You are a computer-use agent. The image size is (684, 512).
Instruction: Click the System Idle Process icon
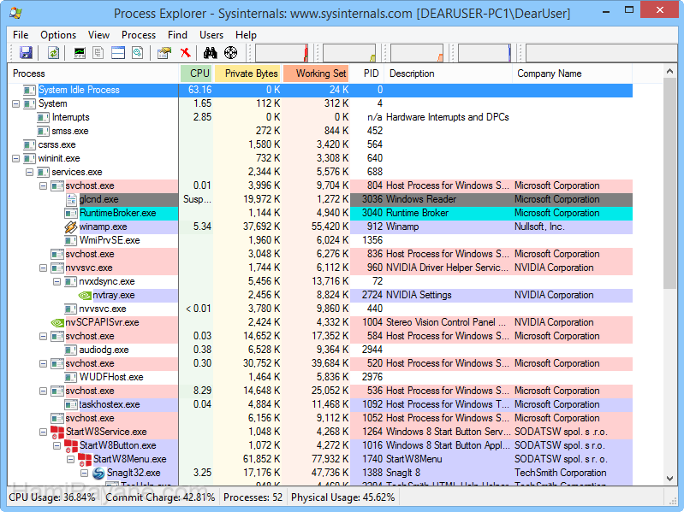click(x=29, y=90)
